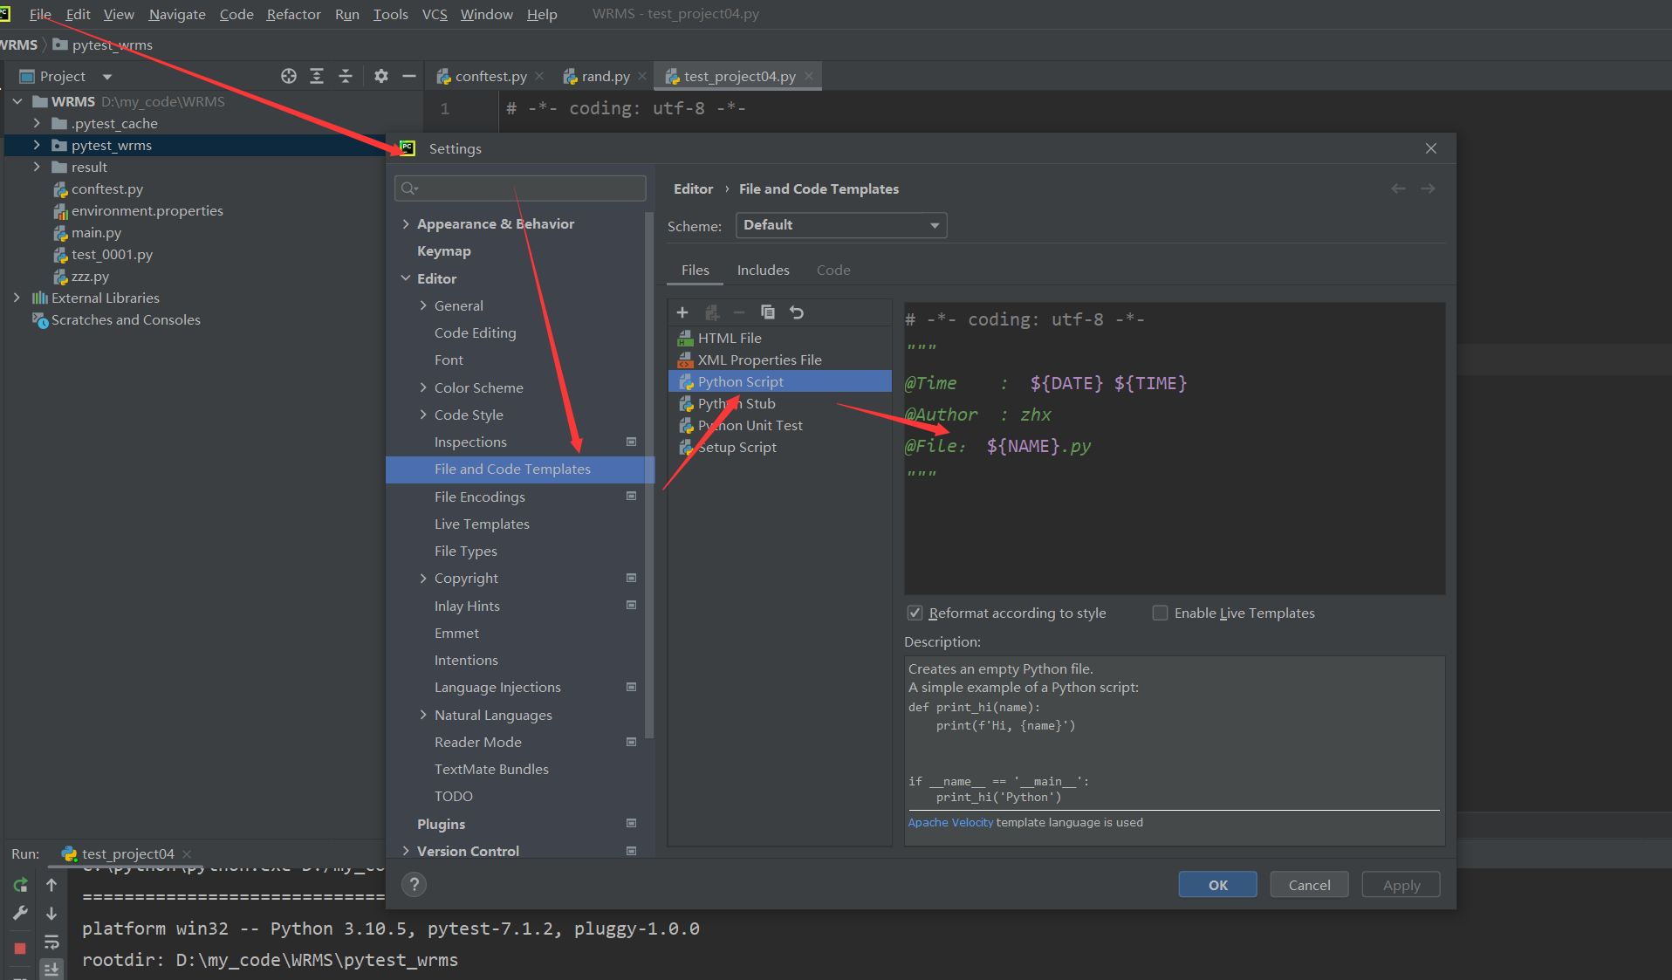The image size is (1672, 980).
Task: Click the Create Template plus icon
Action: (682, 312)
